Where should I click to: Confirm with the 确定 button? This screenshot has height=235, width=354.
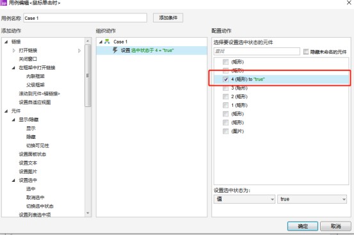pos(303,226)
